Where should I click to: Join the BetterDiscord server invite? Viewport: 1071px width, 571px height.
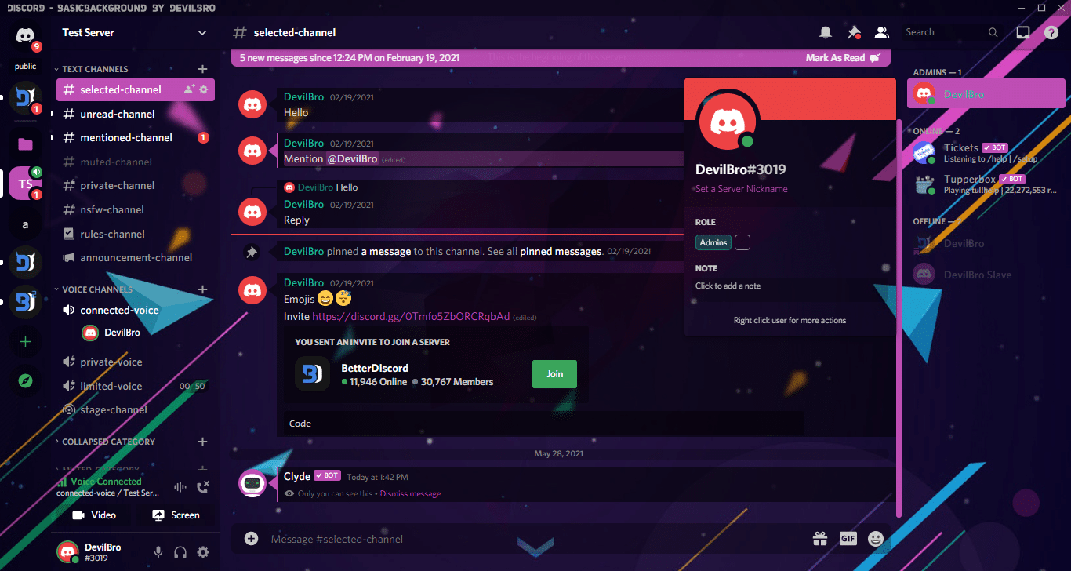[x=554, y=374]
